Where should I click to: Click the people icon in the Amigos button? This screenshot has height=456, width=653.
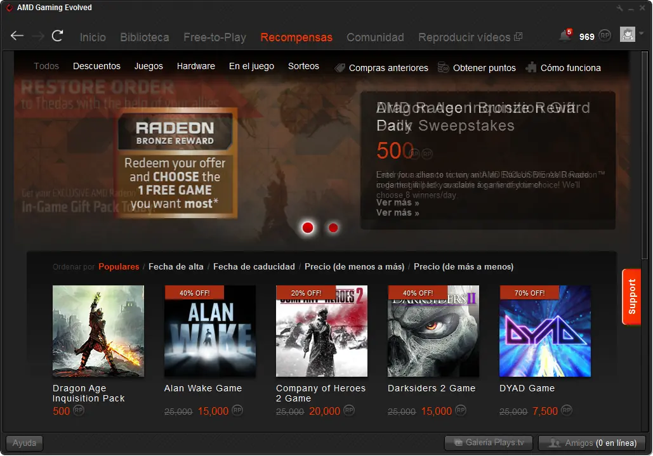(554, 443)
